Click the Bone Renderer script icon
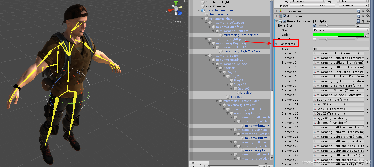 (281, 21)
